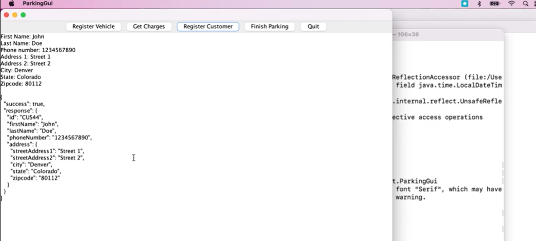Click the '"state": "Colorado"' JSON line

35,171
